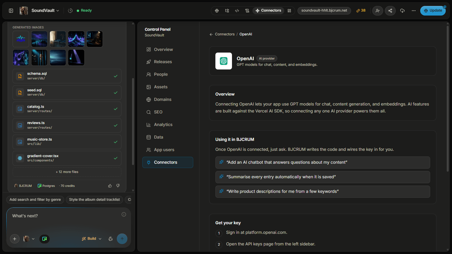The image size is (452, 254).
Task: Open the avatar dropdown chevron in composer
Action: [x=33, y=239]
